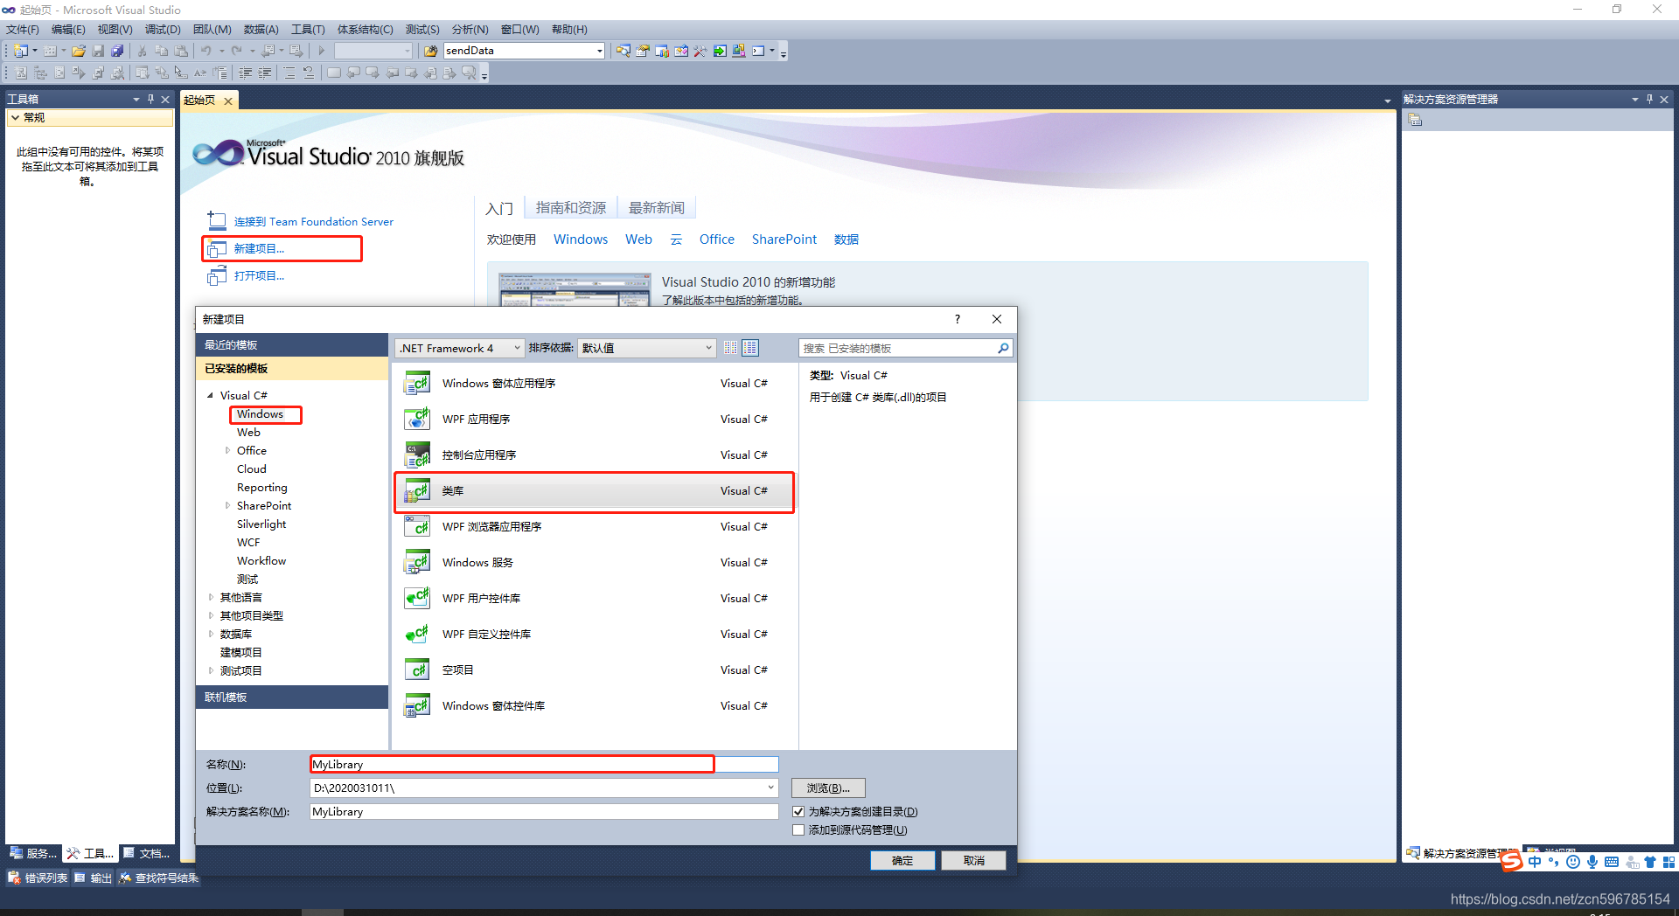This screenshot has width=1679, height=916.
Task: Expand the 数据库 tree node
Action: tap(211, 635)
